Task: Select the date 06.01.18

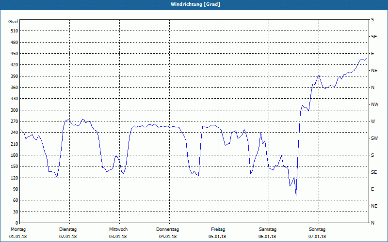Action: tap(267, 237)
